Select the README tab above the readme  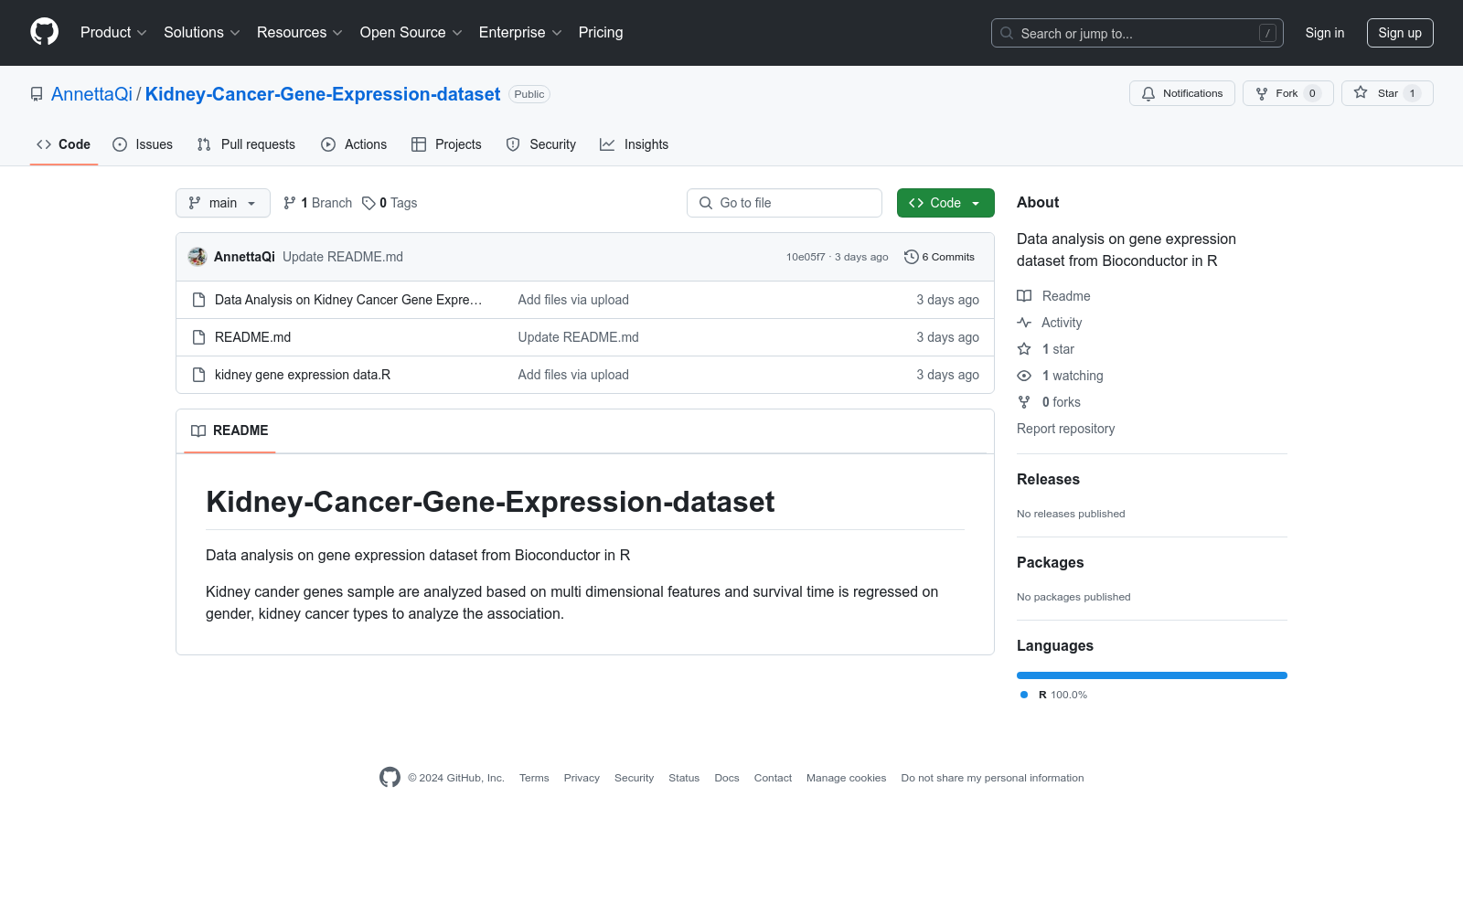point(230,430)
